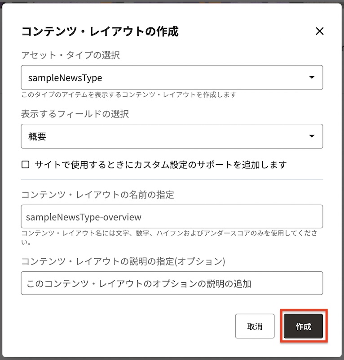
Task: Close the dialog with the X icon
Action: (x=319, y=31)
